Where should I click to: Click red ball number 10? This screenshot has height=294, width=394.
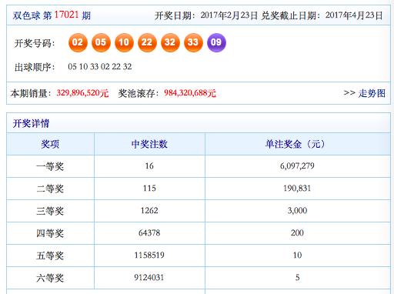click(124, 42)
